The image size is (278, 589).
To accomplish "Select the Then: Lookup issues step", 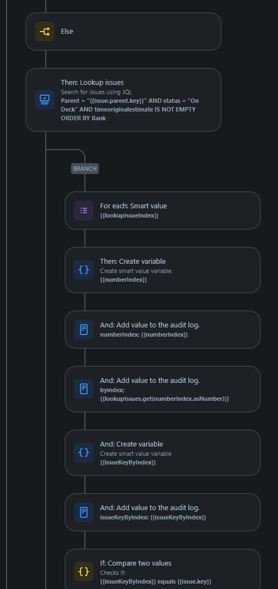I will point(123,100).
